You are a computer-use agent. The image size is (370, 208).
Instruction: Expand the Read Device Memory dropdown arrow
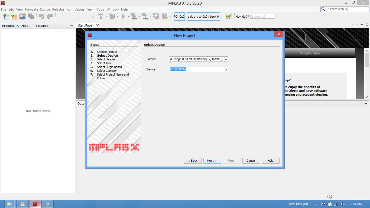[151, 17]
